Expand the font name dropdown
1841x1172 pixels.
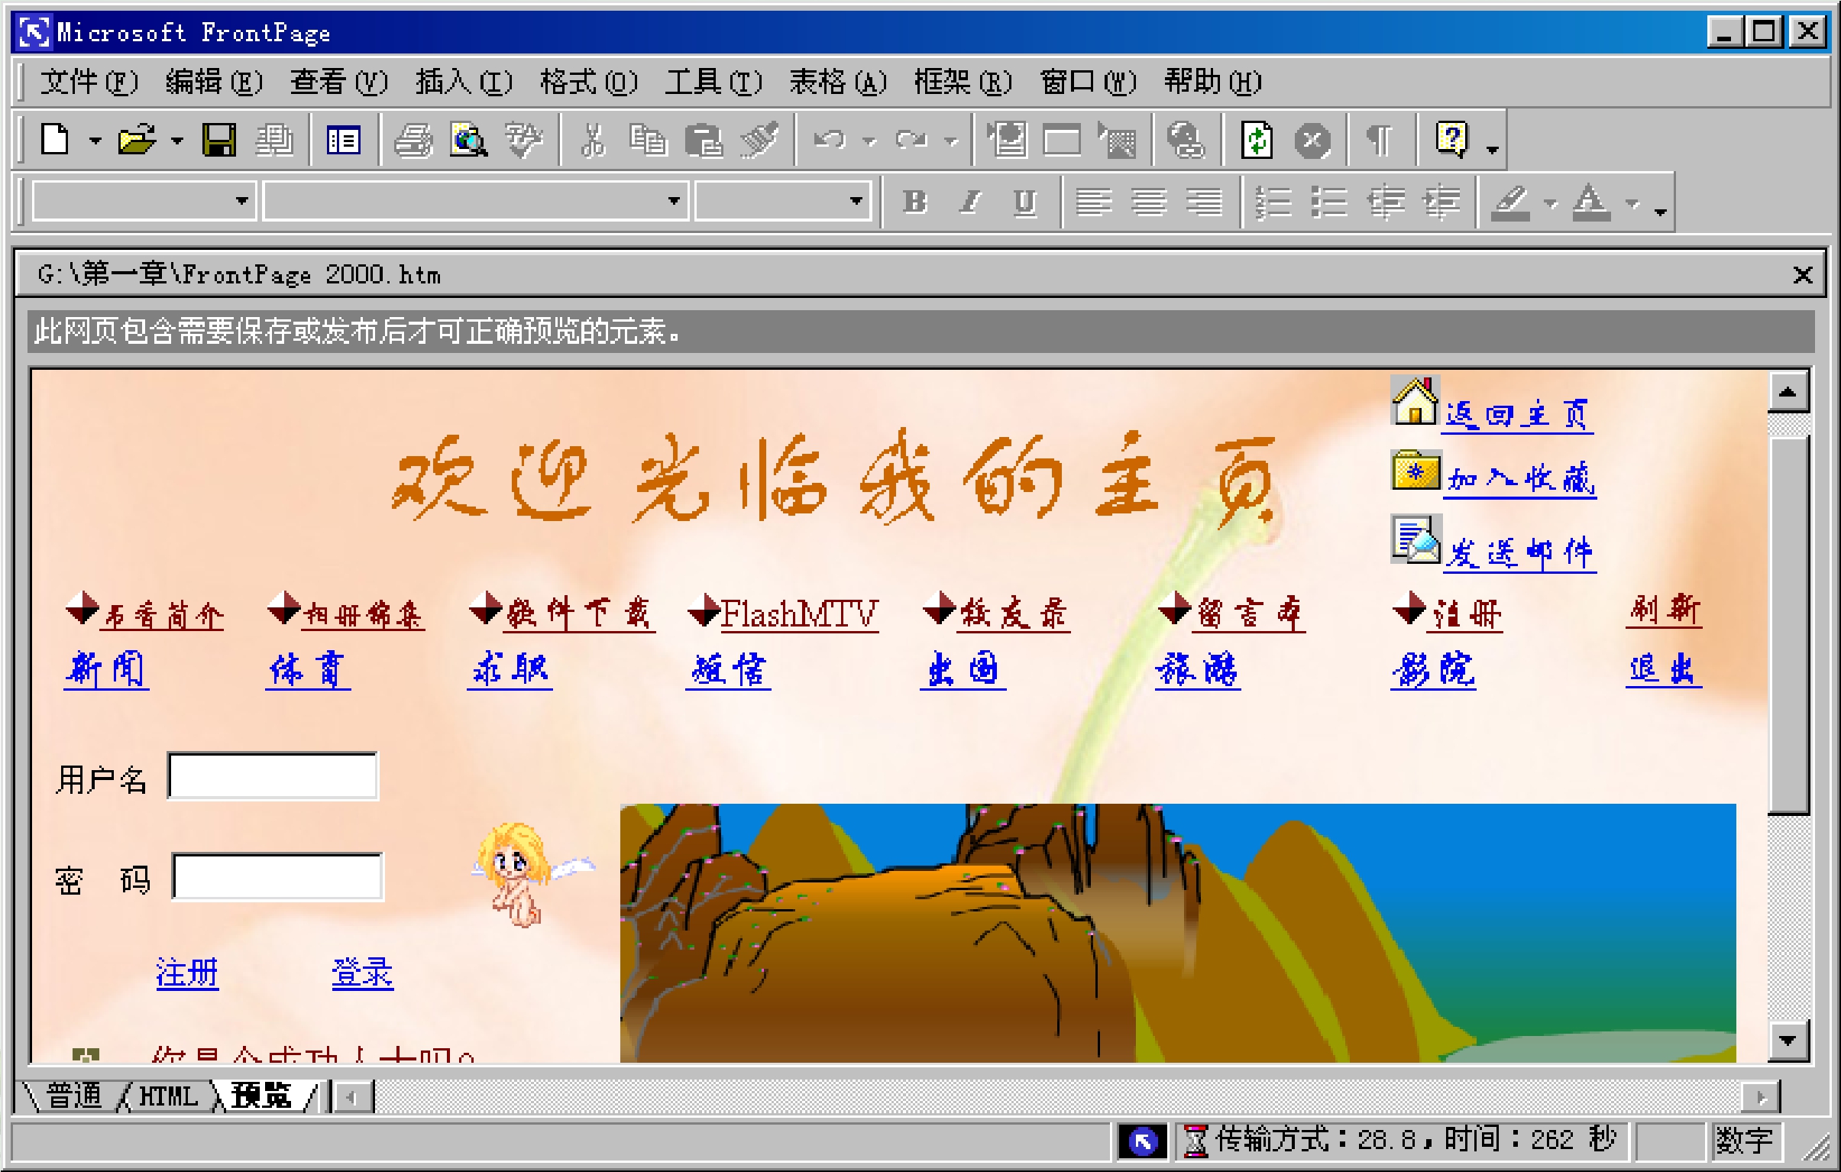coord(674,201)
